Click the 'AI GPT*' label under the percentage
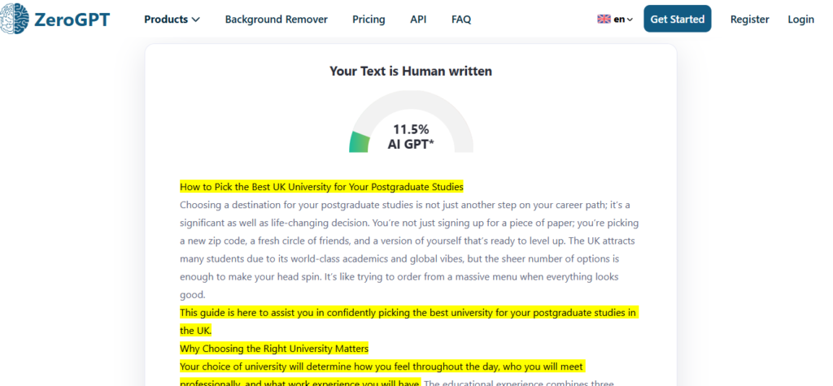 (x=411, y=145)
